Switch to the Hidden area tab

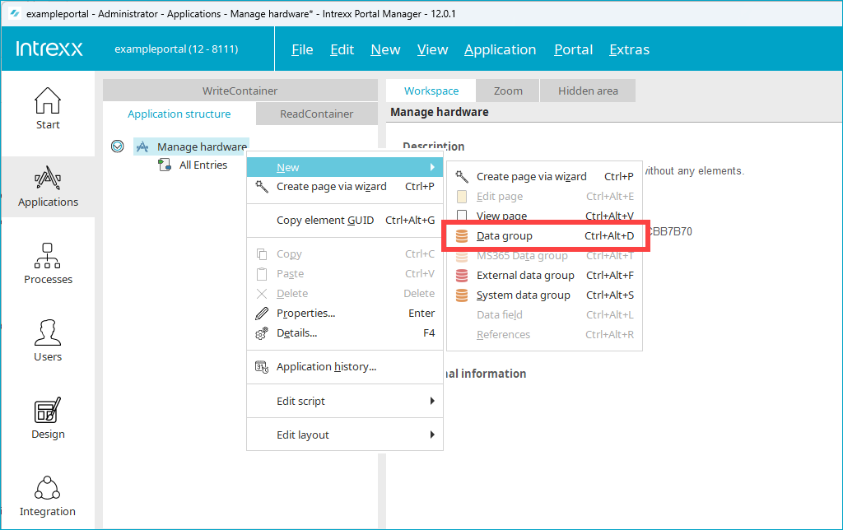point(588,91)
